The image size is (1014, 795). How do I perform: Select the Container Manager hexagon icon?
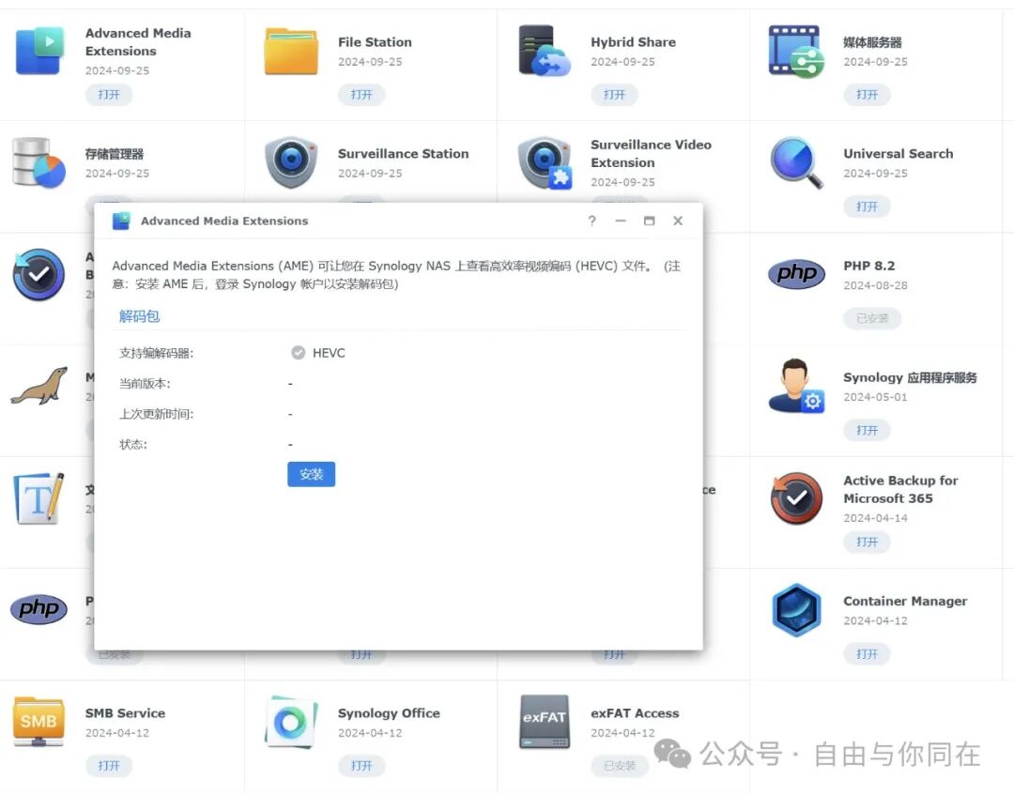click(797, 610)
